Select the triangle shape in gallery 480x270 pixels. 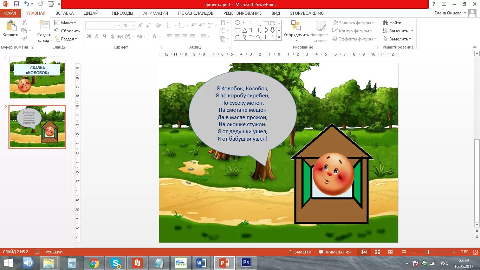pos(245,30)
